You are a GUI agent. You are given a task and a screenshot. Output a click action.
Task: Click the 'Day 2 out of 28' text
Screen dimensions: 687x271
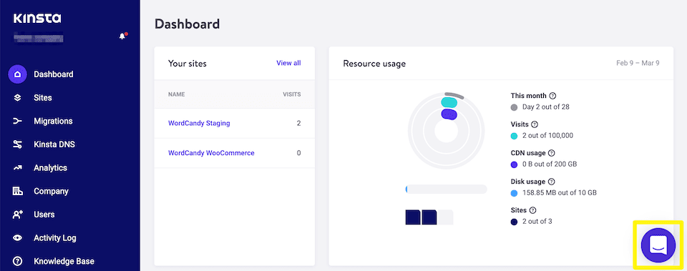[545, 107]
